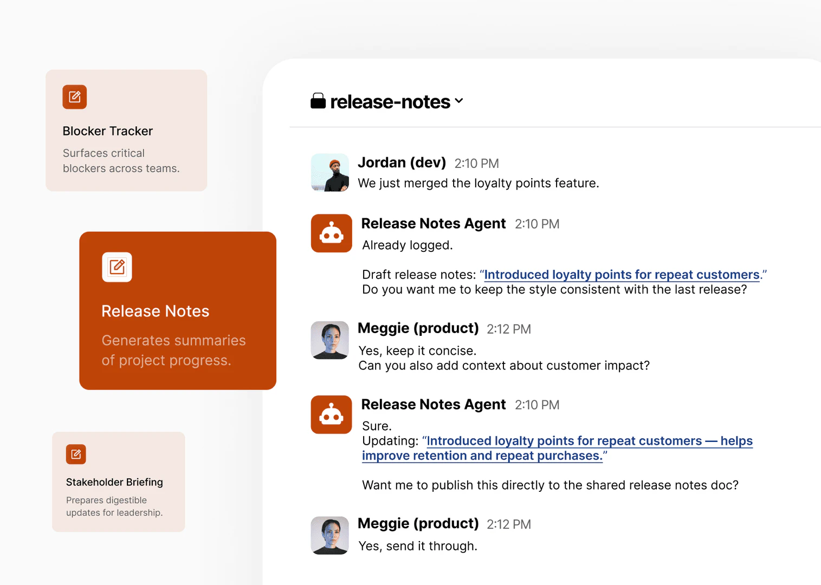Open Jordan (dev) profile avatar
This screenshot has height=585, width=821.
point(330,172)
